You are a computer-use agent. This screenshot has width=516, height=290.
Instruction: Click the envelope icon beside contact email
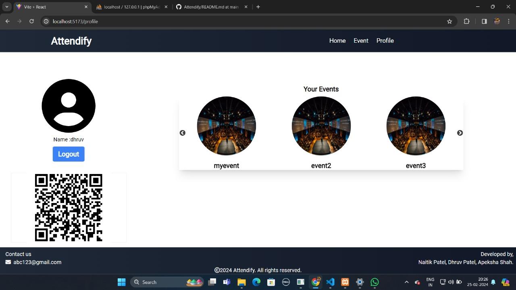[8, 262]
